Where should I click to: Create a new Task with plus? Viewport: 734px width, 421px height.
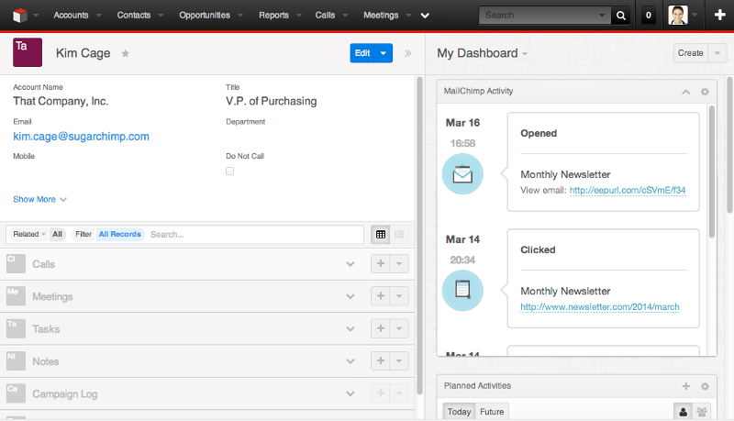tap(381, 328)
